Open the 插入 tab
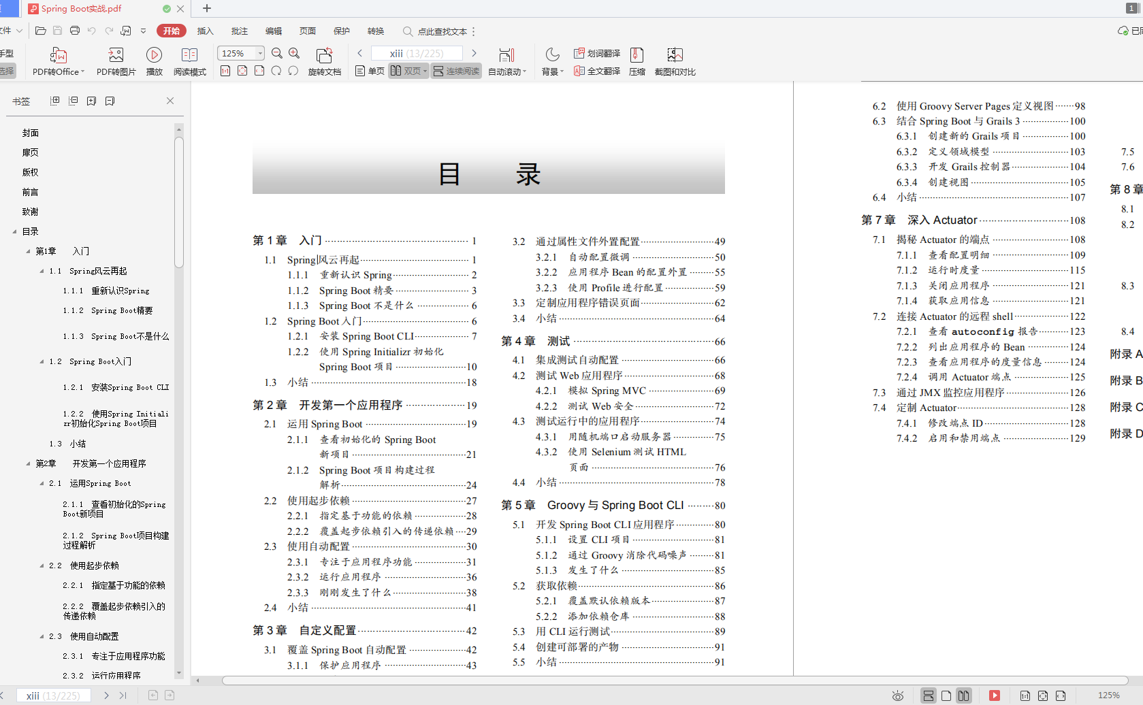Screen dimensions: 1143x705 (206, 31)
